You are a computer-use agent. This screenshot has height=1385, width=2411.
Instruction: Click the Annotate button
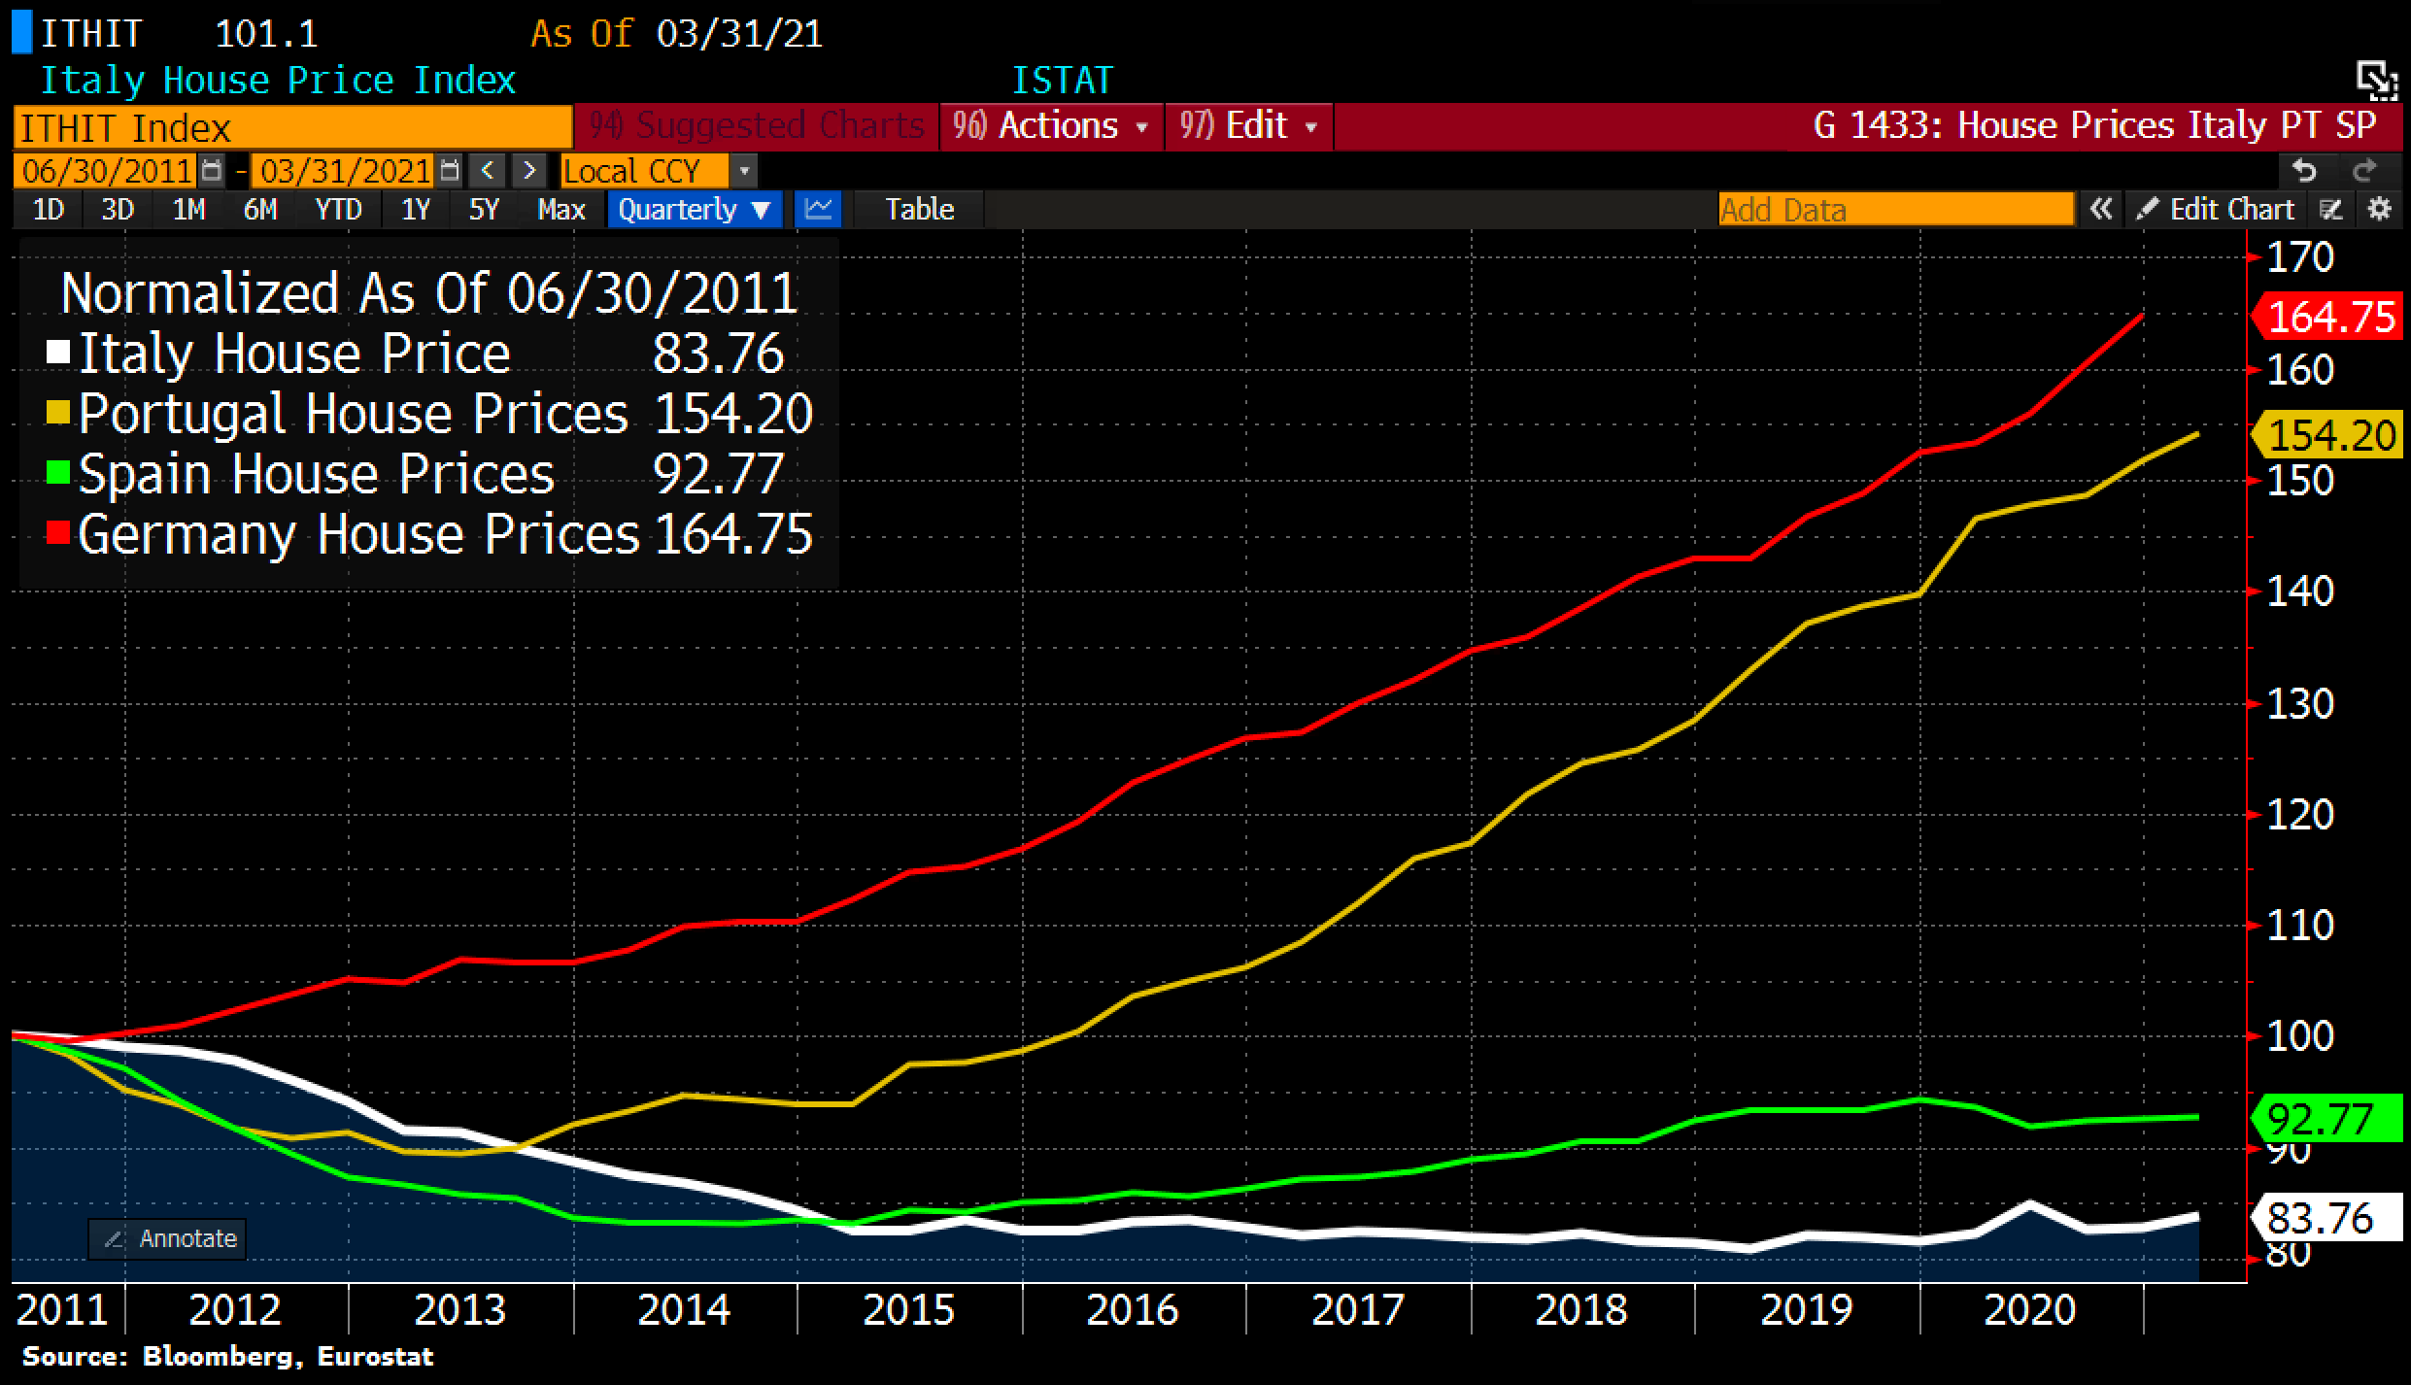point(167,1238)
